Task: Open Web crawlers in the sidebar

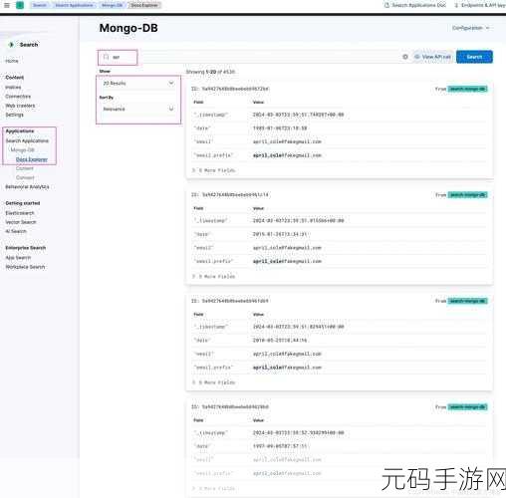Action: [x=20, y=106]
